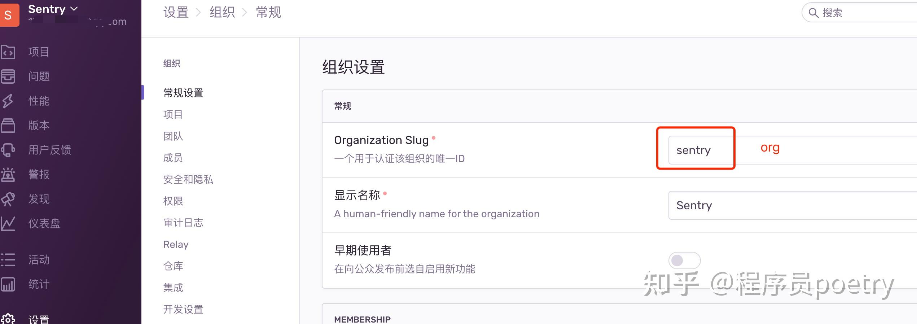Open the 团队 settings tab
This screenshot has width=917, height=324.
[x=172, y=136]
